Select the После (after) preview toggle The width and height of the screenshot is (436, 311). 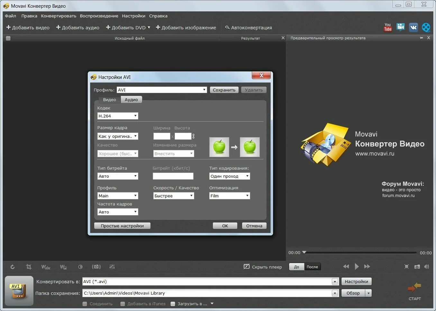tap(312, 267)
